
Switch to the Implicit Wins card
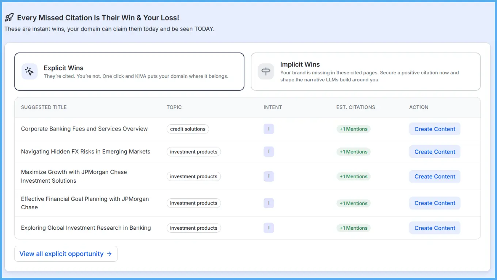[365, 71]
